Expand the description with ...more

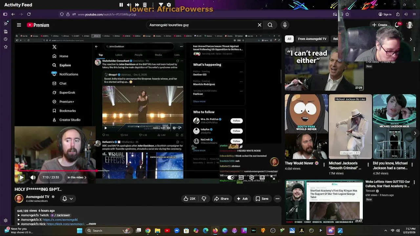coord(91,224)
